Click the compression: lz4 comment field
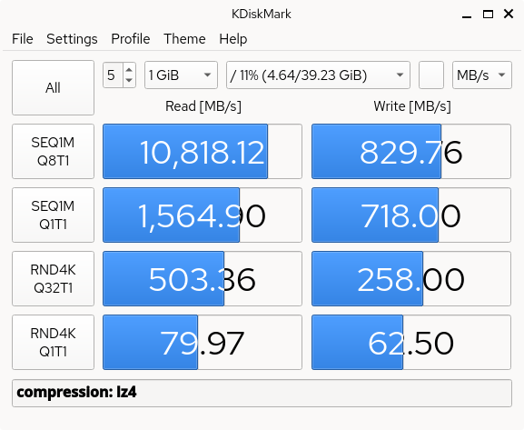The image size is (524, 430). (x=262, y=393)
